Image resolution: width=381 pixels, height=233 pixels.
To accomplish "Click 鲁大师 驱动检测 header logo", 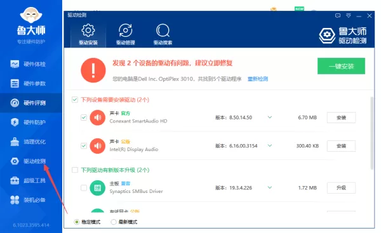I will coord(343,36).
